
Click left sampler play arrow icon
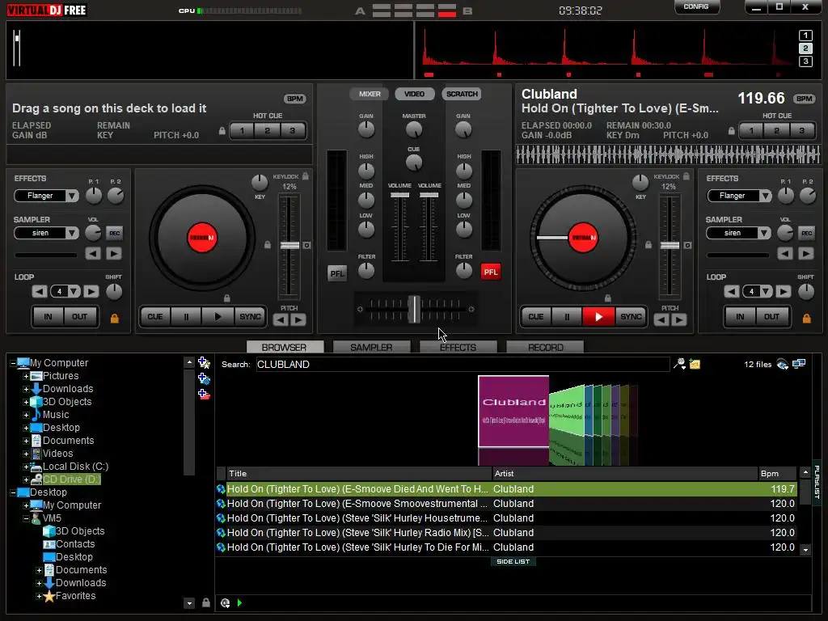point(113,253)
